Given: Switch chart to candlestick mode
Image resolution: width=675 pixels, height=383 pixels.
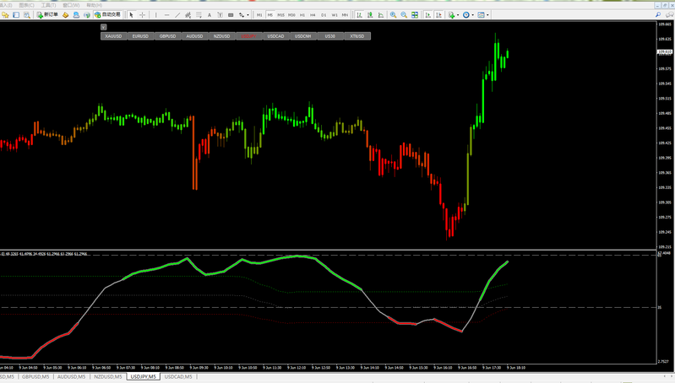Looking at the screenshot, I should (x=370, y=15).
